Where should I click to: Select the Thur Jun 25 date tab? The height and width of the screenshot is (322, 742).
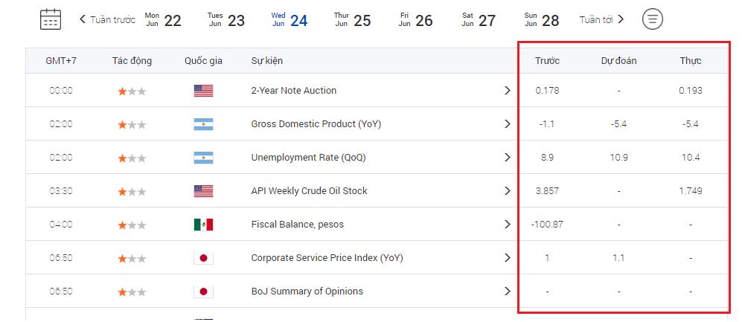tap(353, 20)
